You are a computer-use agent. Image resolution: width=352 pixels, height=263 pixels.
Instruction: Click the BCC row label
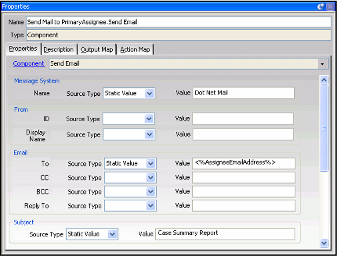[x=43, y=192]
